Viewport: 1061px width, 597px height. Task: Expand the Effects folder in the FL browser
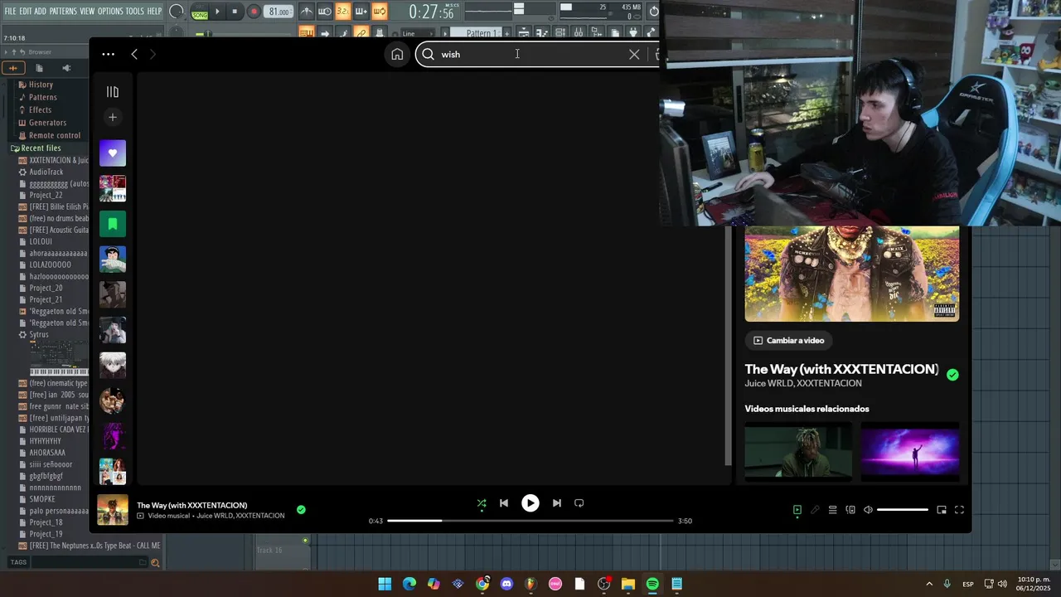40,109
